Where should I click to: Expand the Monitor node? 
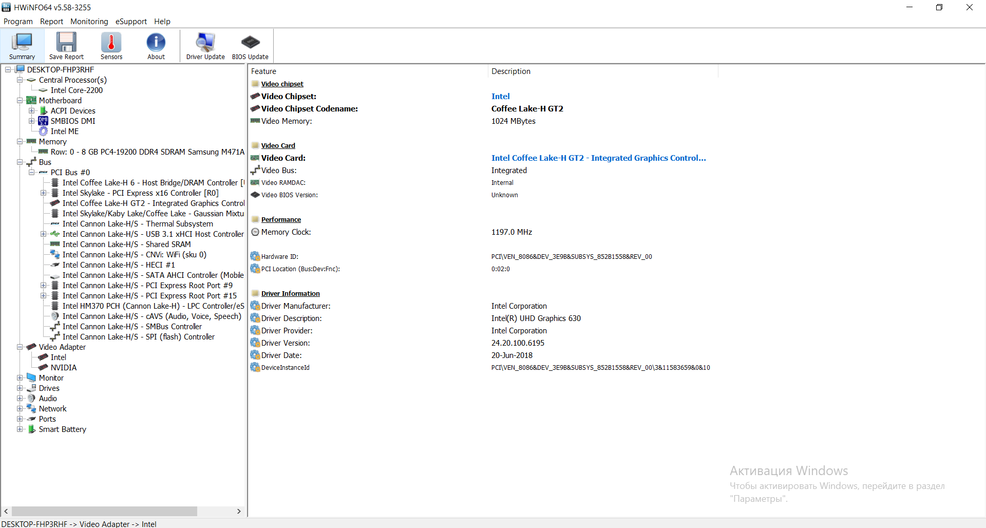point(20,378)
